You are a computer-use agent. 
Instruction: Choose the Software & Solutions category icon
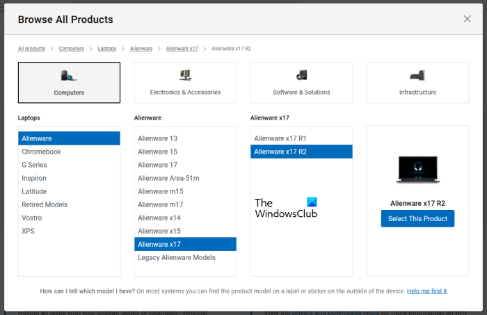(301, 75)
